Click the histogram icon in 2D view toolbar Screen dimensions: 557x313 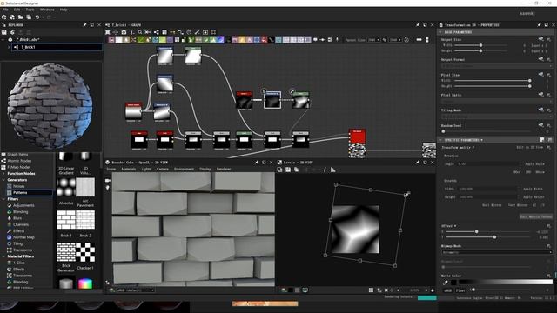[332, 170]
